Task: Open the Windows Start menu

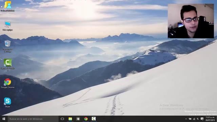Action: point(4,119)
